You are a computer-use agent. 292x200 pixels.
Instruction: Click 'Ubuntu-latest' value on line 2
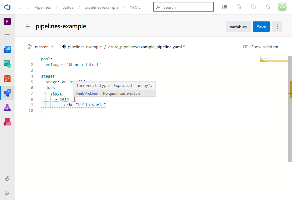click(84, 65)
